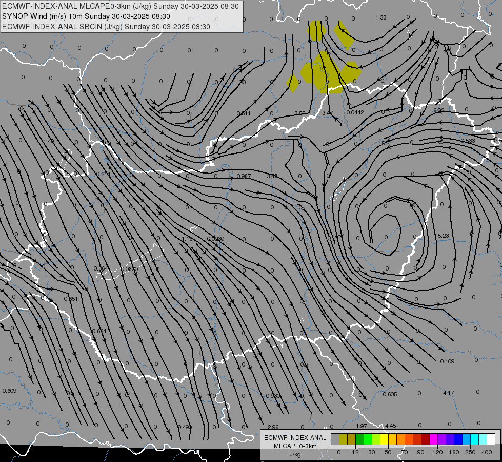
Task: Click the gray swatch in the MLCAPE legend
Action: click(x=335, y=439)
